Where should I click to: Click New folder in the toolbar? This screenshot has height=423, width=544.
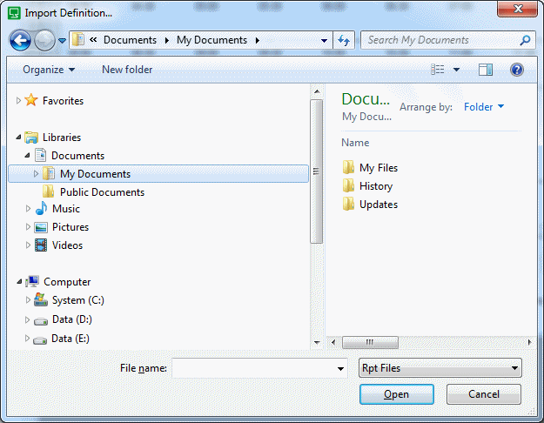127,70
